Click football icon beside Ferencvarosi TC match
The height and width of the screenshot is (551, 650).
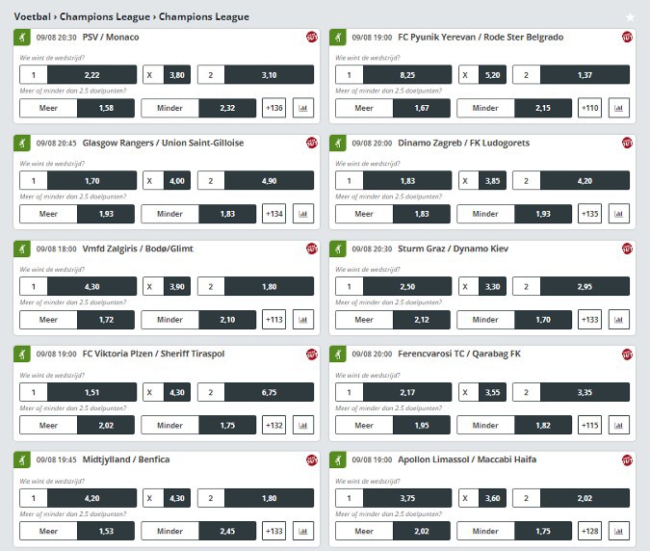click(339, 354)
